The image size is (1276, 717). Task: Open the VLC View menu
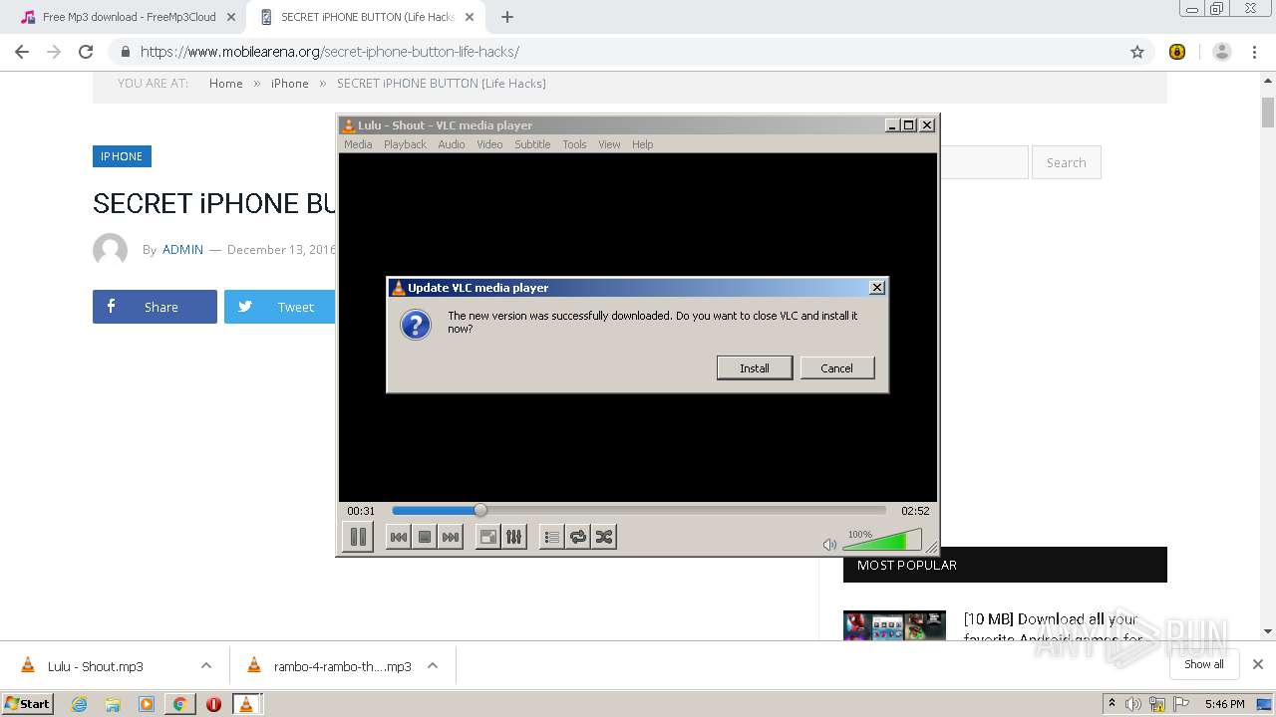point(609,144)
